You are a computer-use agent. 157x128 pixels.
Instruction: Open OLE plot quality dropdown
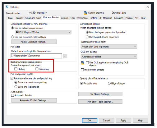click(109, 57)
